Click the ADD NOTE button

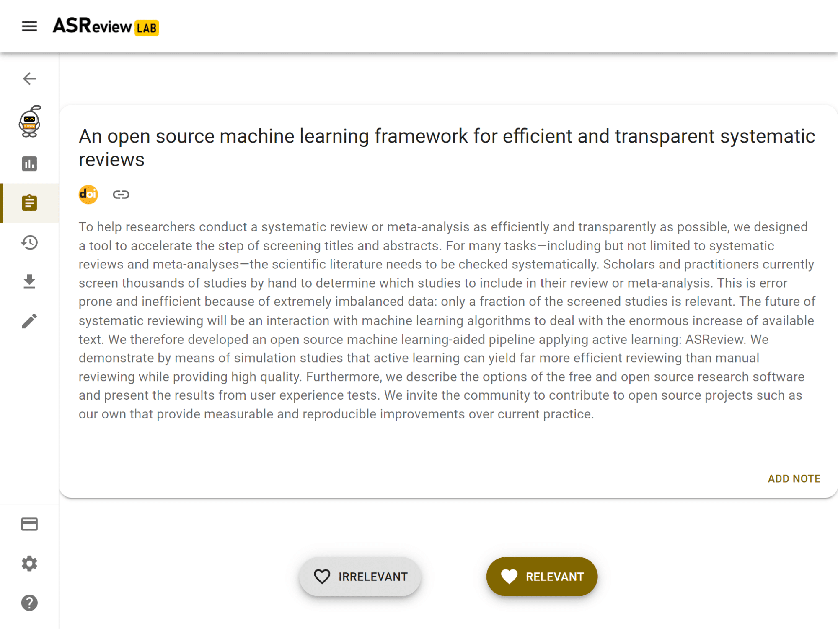coord(794,478)
